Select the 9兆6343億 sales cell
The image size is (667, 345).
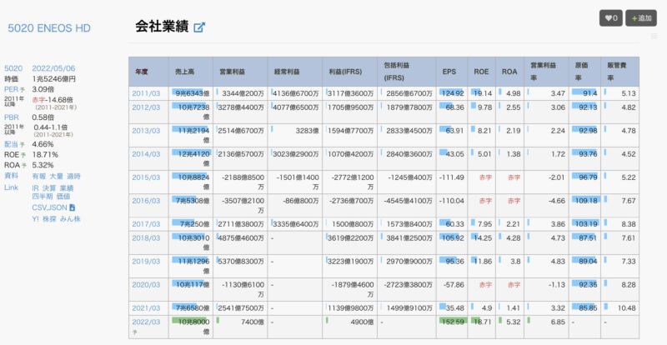click(x=191, y=93)
